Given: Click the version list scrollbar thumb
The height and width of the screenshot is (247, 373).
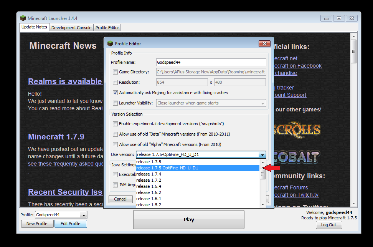Looking at the screenshot, I should (x=262, y=174).
